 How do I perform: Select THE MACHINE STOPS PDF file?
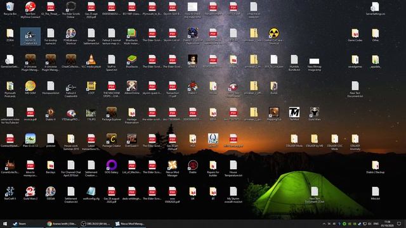[x=112, y=89]
